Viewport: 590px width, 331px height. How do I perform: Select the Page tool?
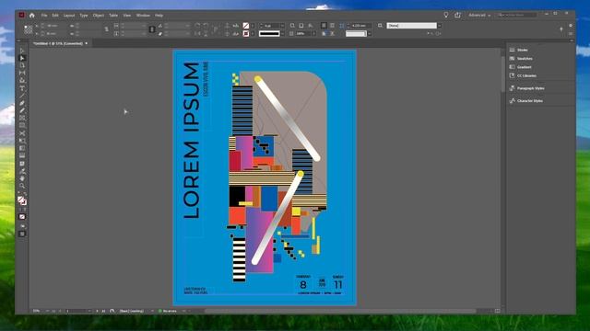pyautogui.click(x=22, y=65)
